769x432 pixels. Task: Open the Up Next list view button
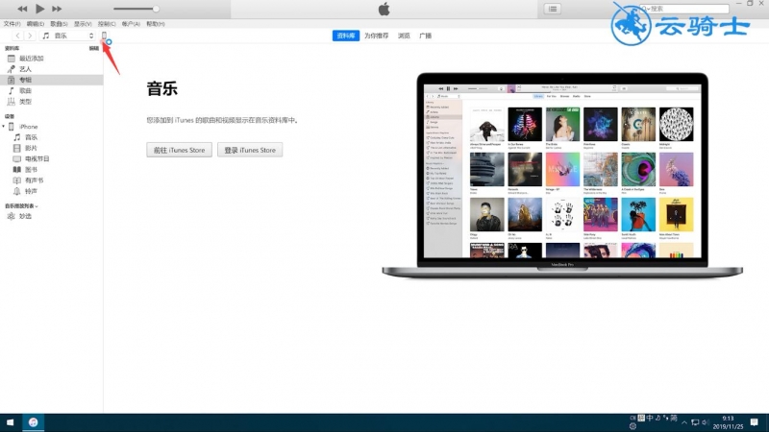pos(552,9)
